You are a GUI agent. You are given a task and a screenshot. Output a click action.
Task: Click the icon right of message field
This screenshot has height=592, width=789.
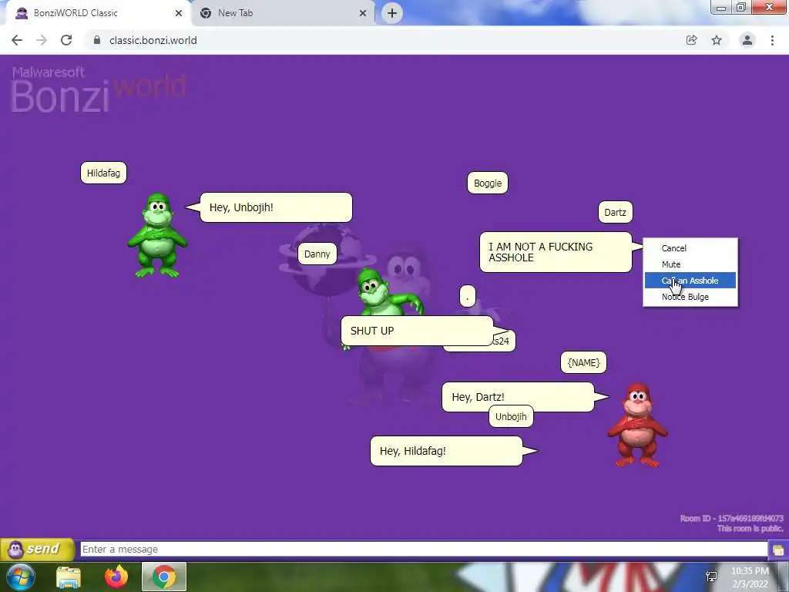[778, 550]
